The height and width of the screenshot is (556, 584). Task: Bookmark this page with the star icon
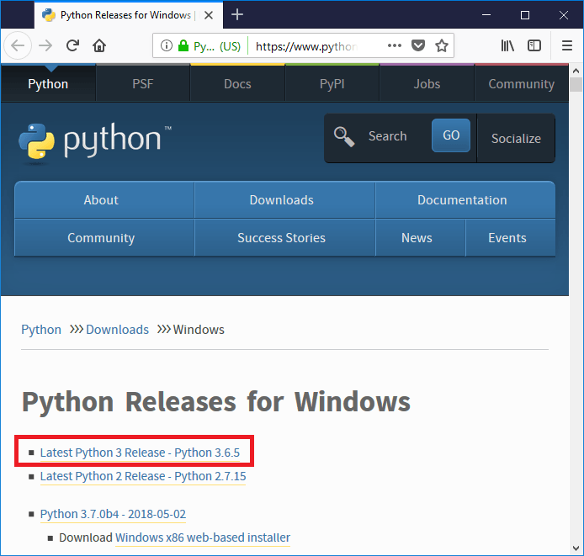pyautogui.click(x=442, y=45)
